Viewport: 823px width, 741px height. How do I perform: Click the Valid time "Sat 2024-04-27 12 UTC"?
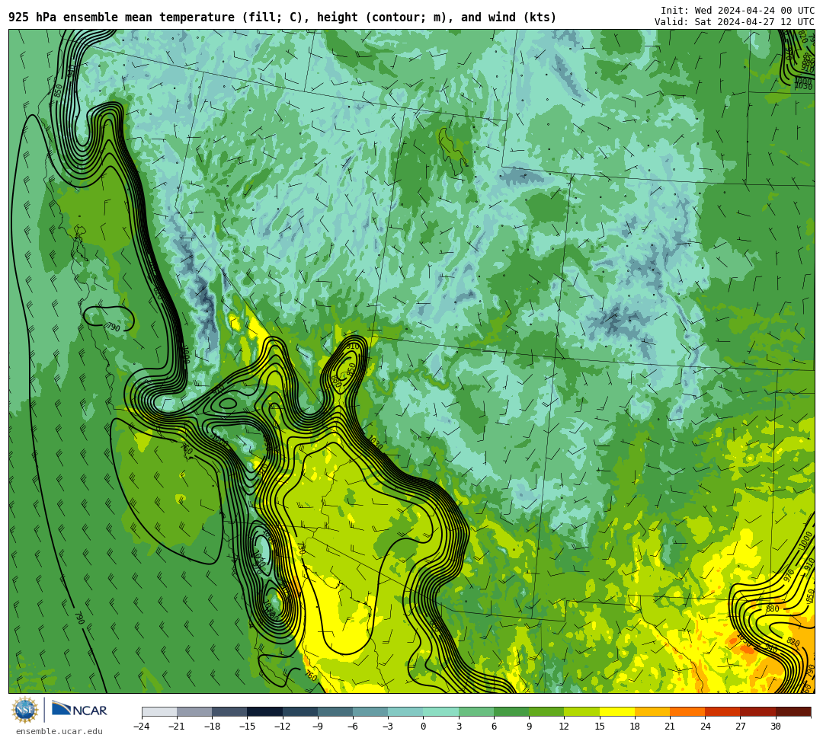tap(754, 22)
